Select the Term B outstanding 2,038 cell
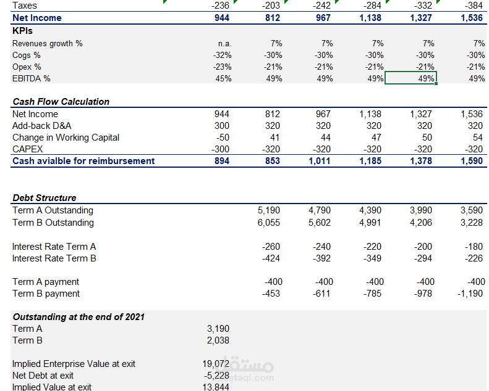The height and width of the screenshot is (391, 489). (218, 340)
